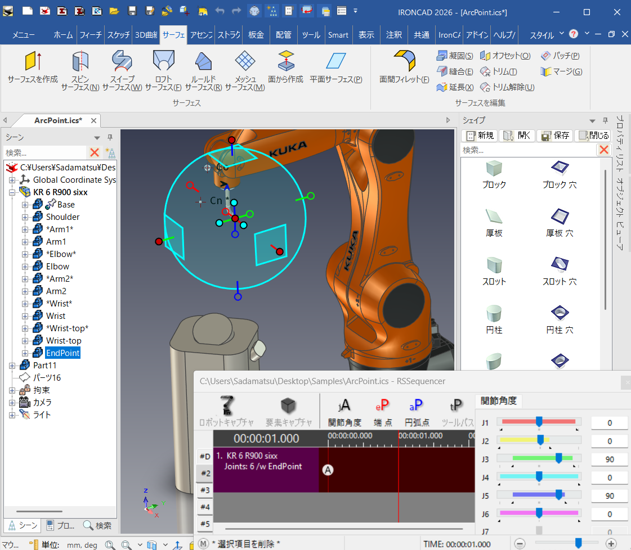The width and height of the screenshot is (631, 550).
Task: Open the シェイプ panel dropdown arrow
Action: pos(592,120)
